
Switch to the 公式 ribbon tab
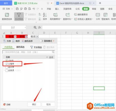coord(78,9)
